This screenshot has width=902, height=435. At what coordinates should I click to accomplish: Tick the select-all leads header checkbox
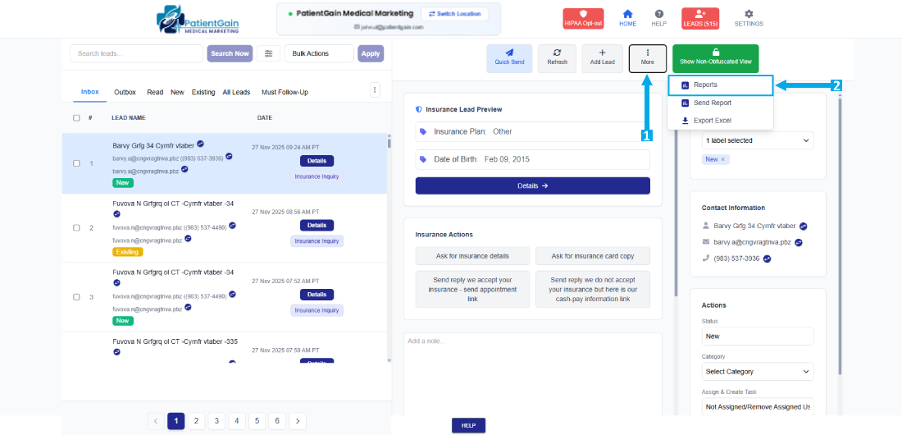tap(76, 117)
